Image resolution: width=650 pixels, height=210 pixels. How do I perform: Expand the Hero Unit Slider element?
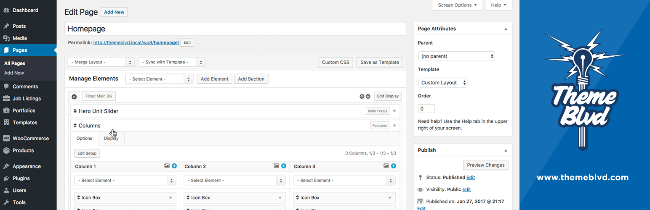pos(394,111)
